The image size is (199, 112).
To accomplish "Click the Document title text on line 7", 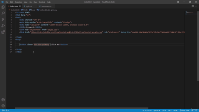I will point(30,27).
